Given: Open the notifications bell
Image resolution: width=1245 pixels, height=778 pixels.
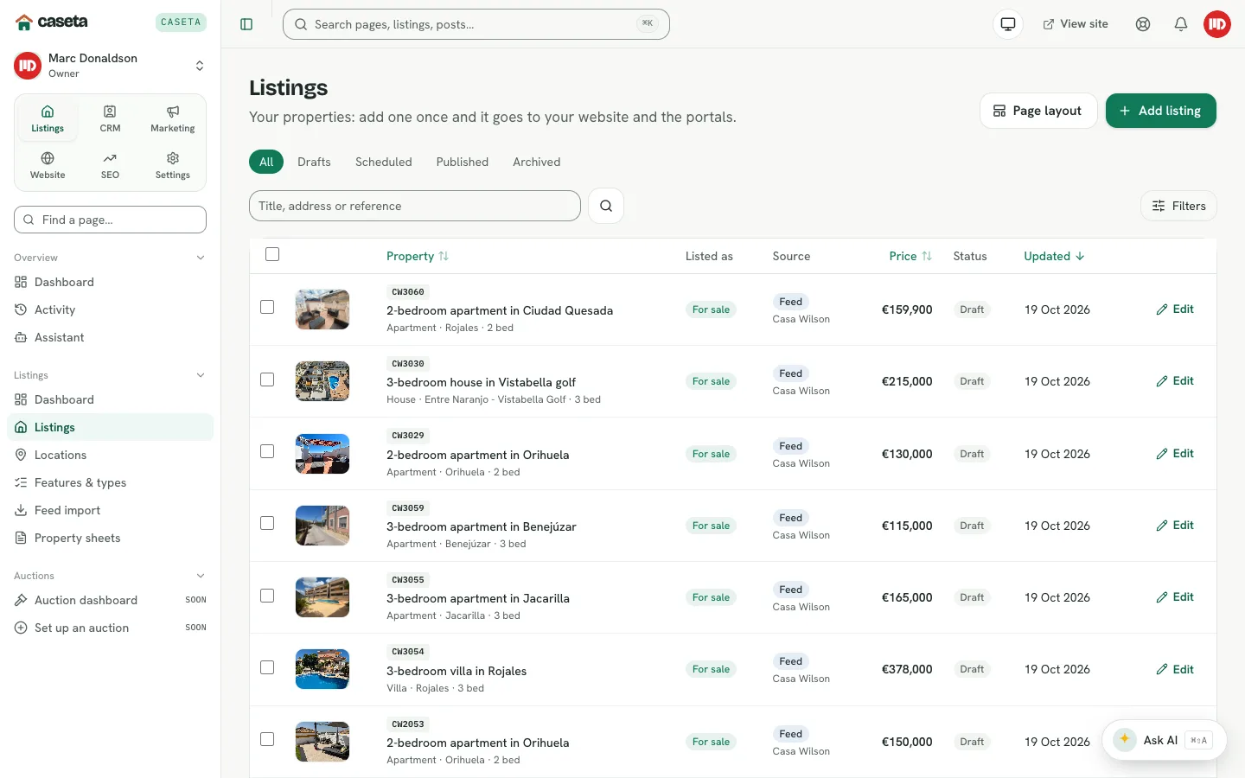Looking at the screenshot, I should [1181, 24].
